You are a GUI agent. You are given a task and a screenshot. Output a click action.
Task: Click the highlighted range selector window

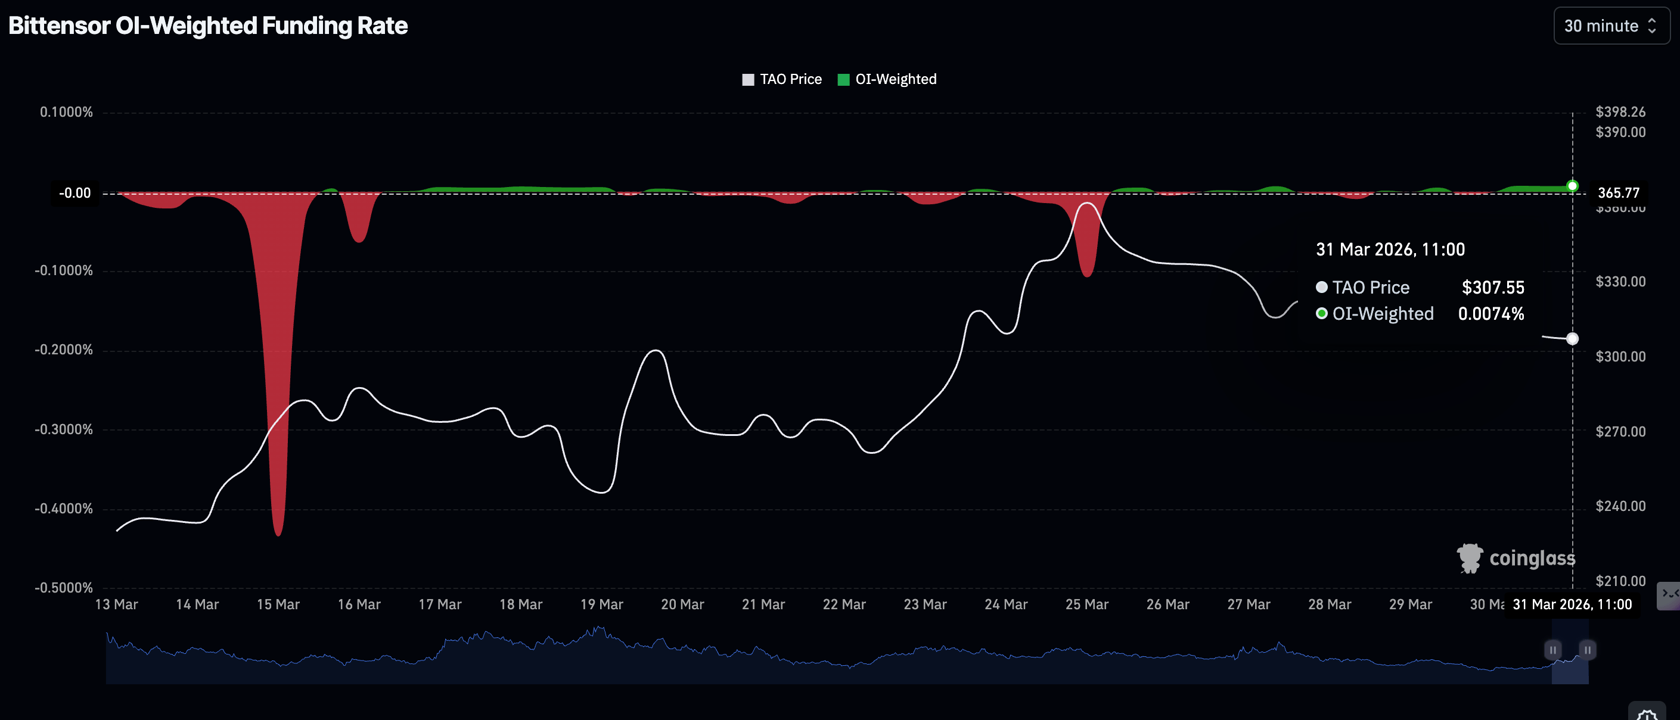[1570, 668]
